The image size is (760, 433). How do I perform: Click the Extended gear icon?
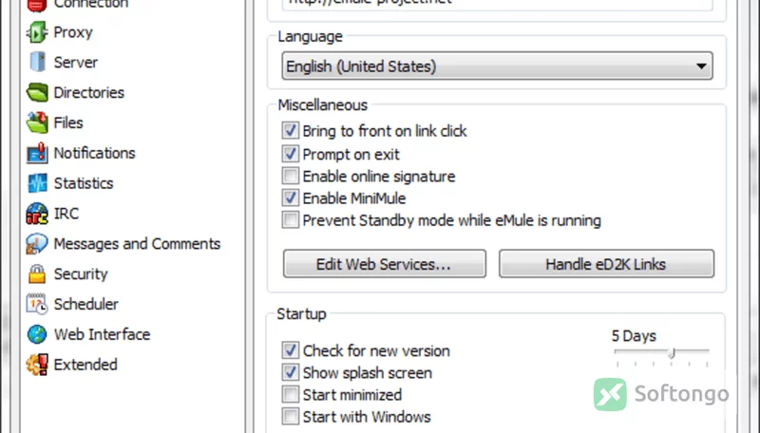(37, 365)
